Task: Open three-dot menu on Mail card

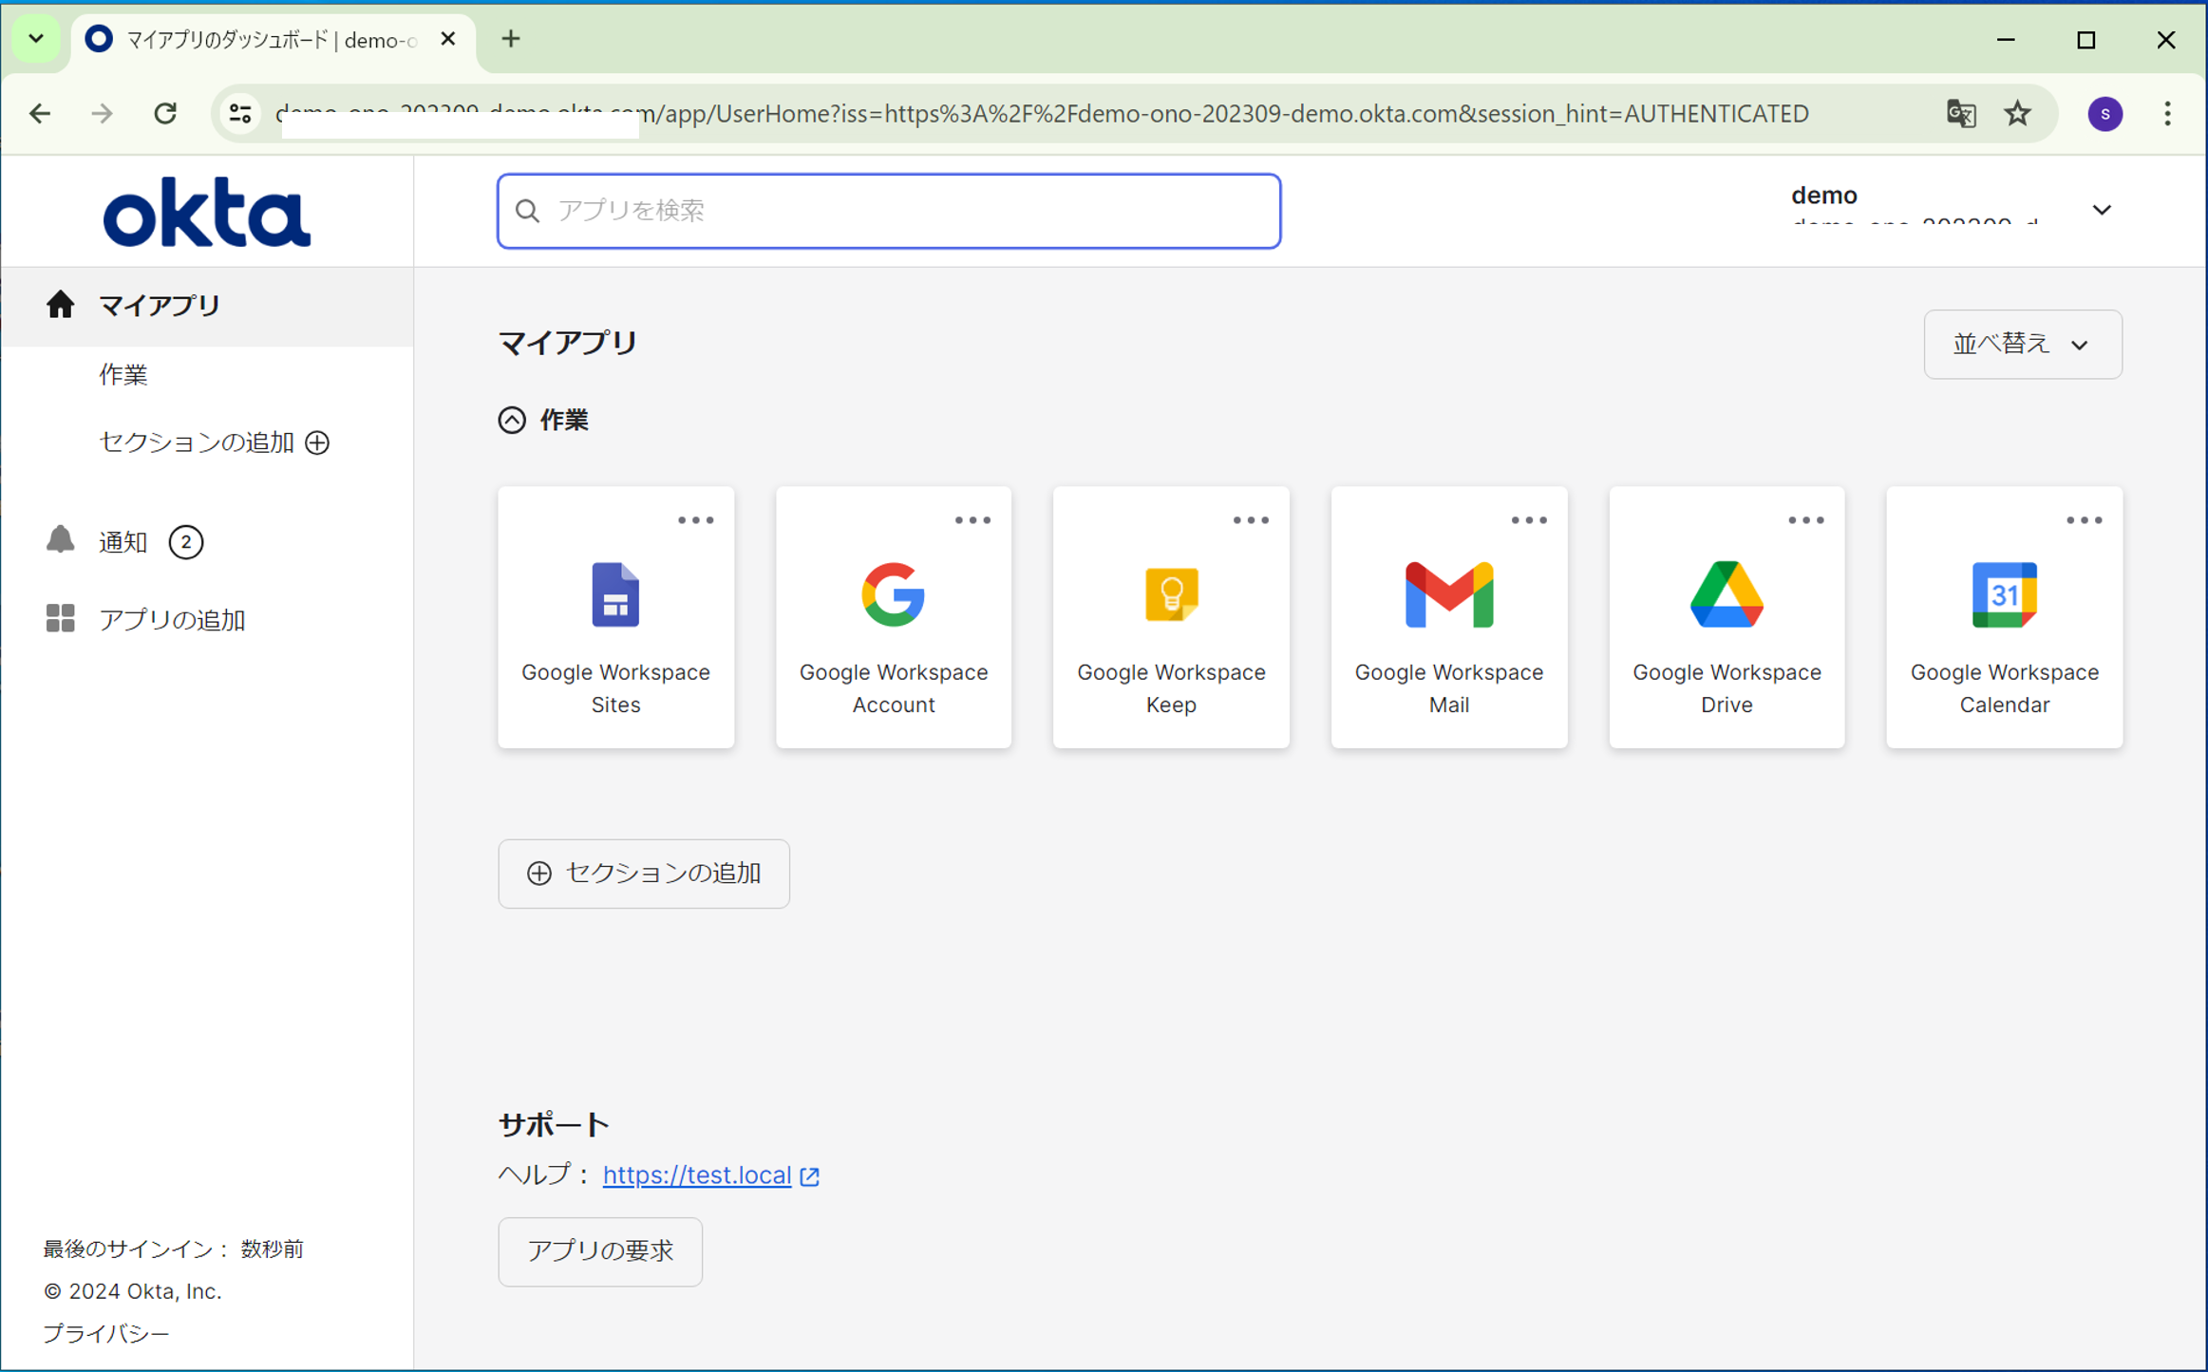Action: [1529, 520]
